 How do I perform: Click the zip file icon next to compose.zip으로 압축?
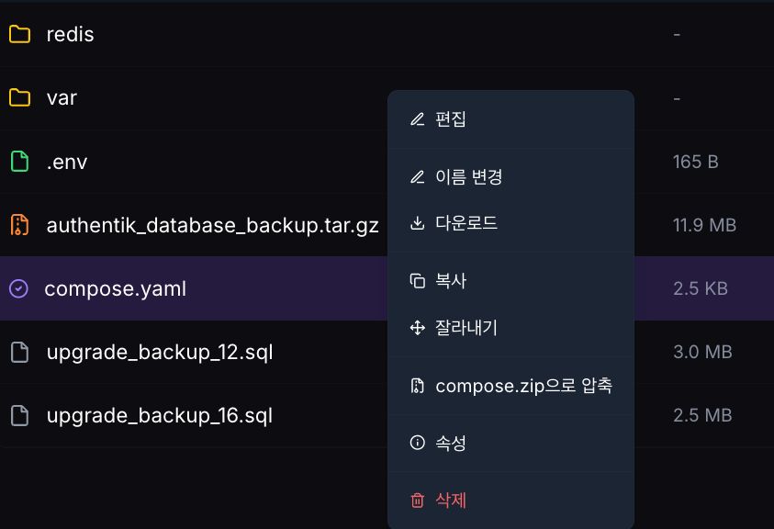click(418, 386)
